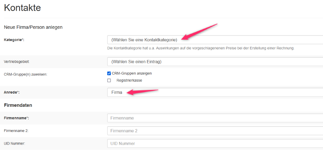Click the Vertriebsgebiet field label
323x151 pixels.
(16, 61)
